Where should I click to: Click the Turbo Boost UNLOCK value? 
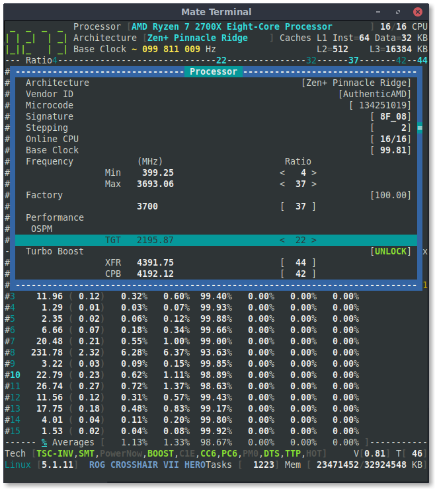click(391, 251)
